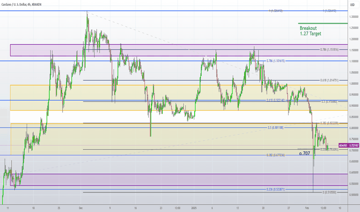360x212 pixels.
Task: Click the 0.750000 price axis label
Action: coord(354,139)
